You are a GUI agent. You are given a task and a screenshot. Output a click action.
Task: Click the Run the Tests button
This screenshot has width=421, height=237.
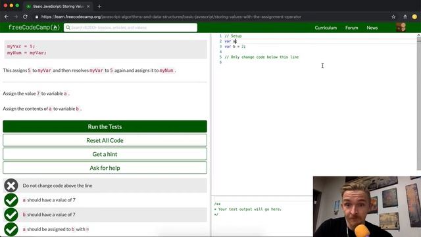(105, 126)
